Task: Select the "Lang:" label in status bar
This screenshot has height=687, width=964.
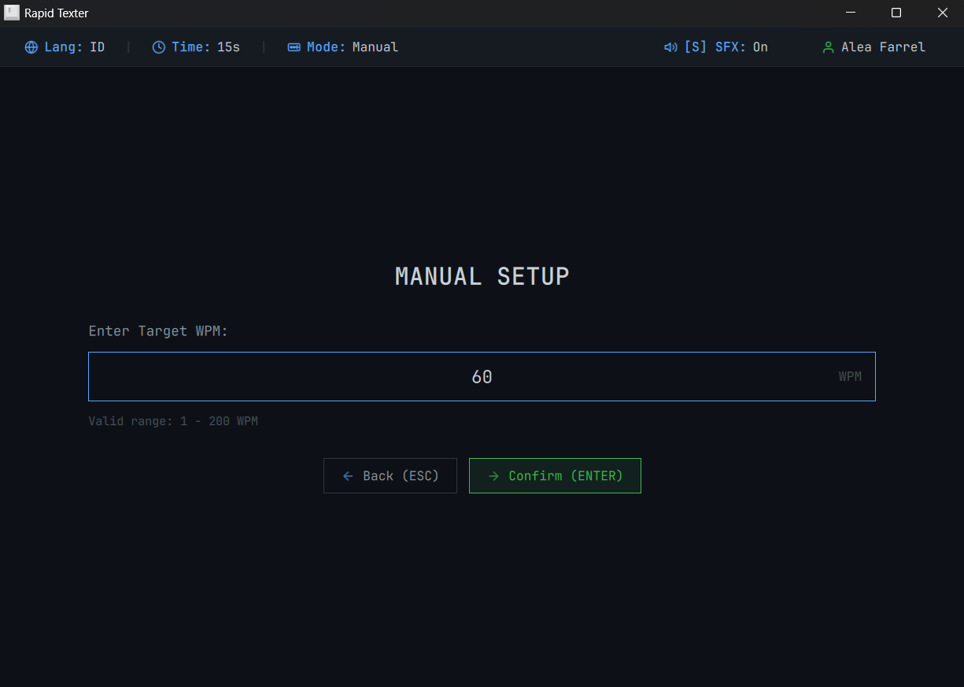Action: tap(64, 47)
